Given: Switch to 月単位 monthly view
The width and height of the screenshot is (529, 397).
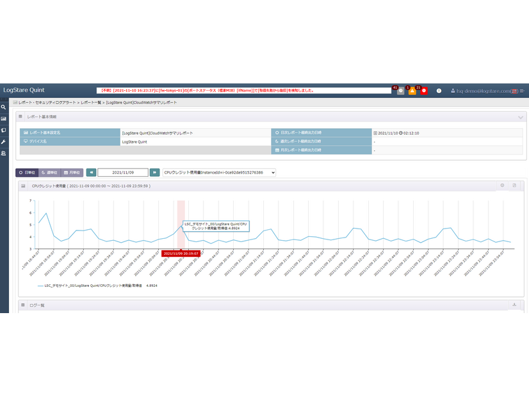Looking at the screenshot, I should click(72, 172).
